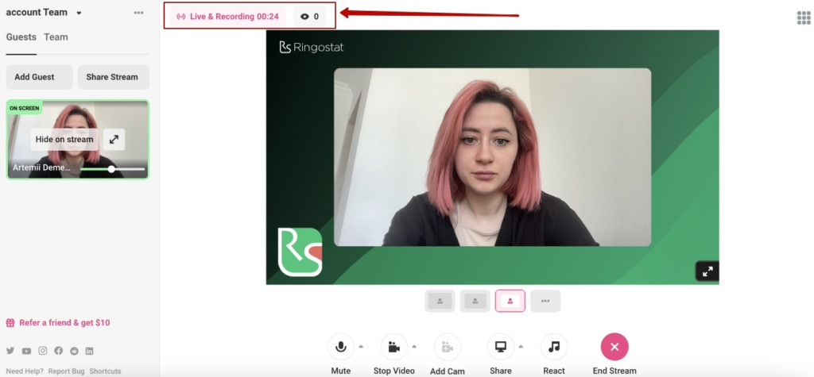Expand camera options arrow next to Stop Video

point(414,346)
